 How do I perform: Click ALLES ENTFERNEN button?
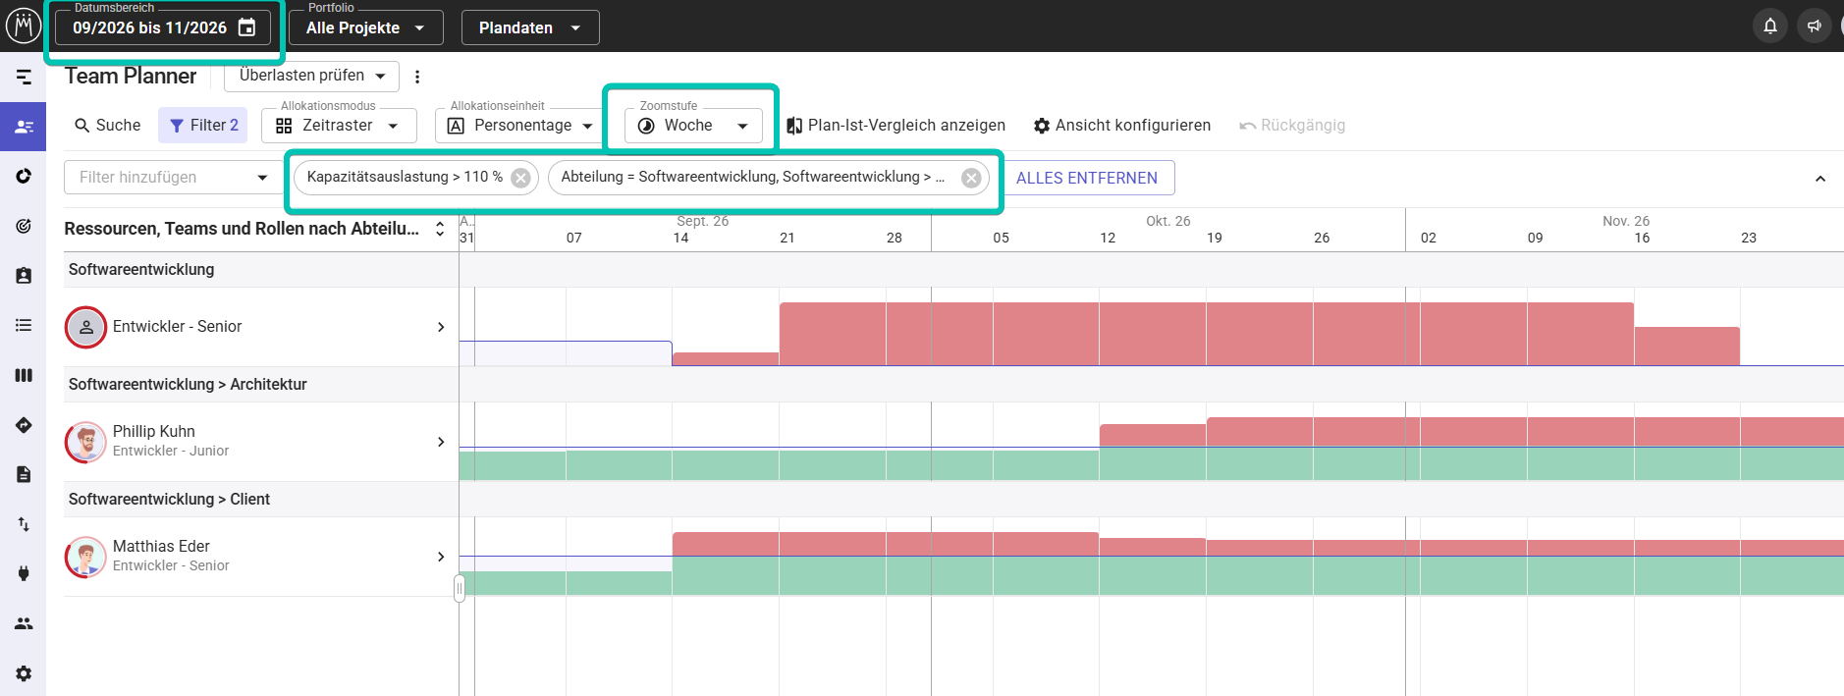click(x=1087, y=178)
